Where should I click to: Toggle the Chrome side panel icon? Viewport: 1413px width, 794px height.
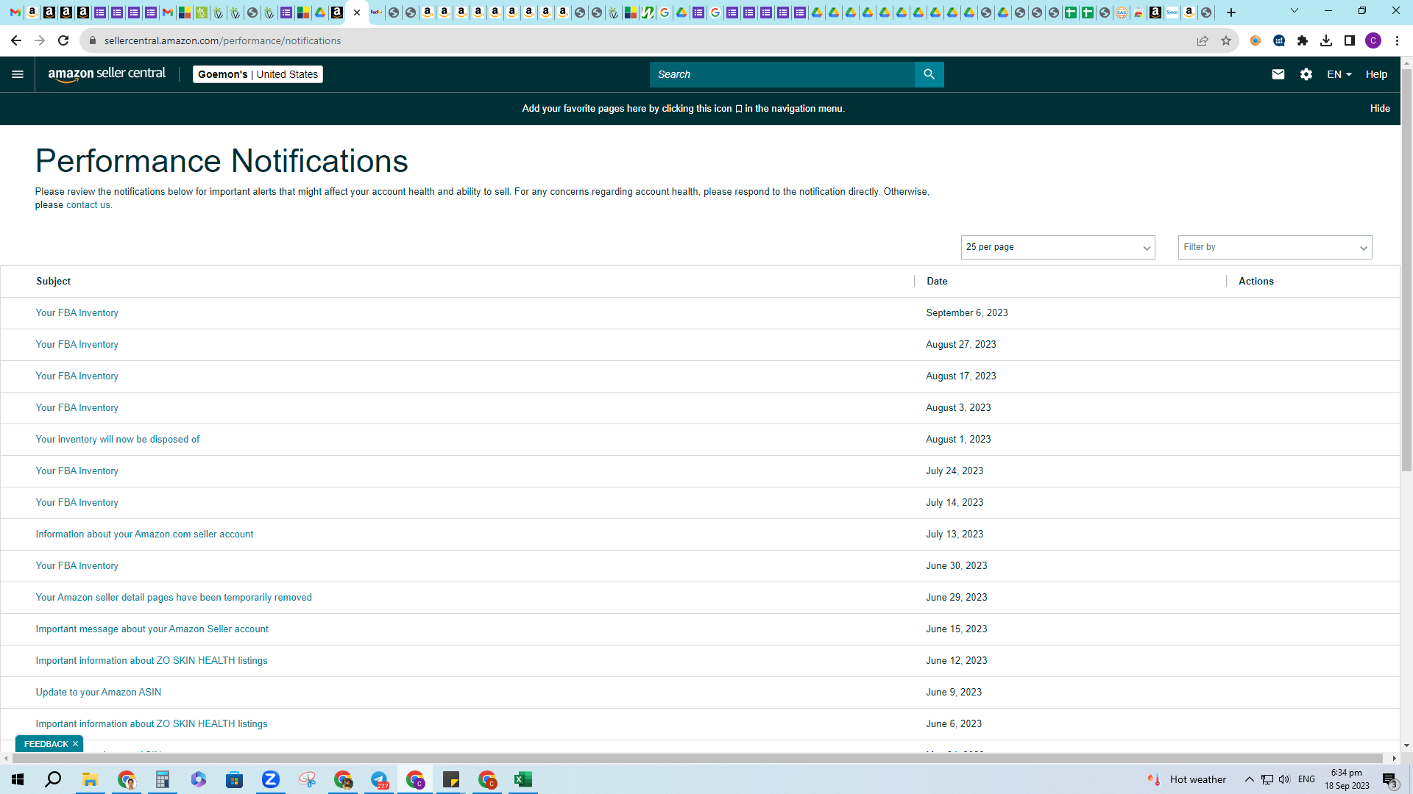click(x=1350, y=40)
